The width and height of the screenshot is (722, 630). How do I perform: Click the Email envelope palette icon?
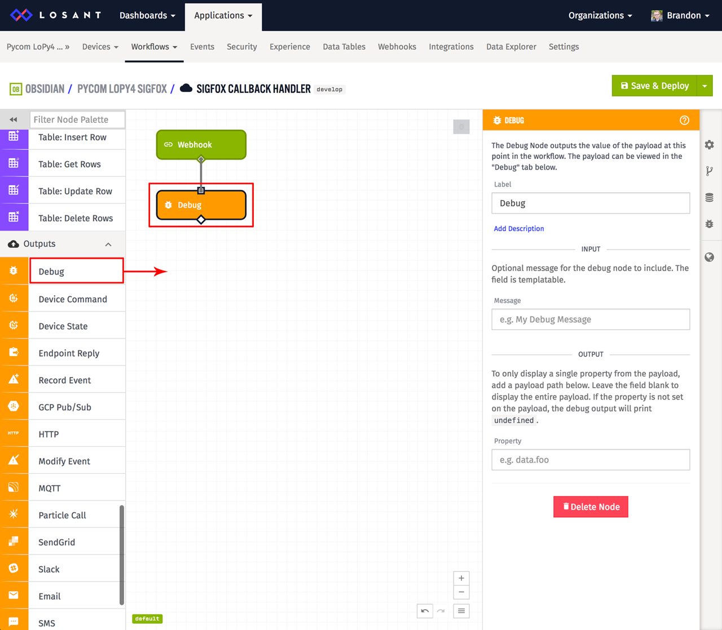[x=14, y=596]
